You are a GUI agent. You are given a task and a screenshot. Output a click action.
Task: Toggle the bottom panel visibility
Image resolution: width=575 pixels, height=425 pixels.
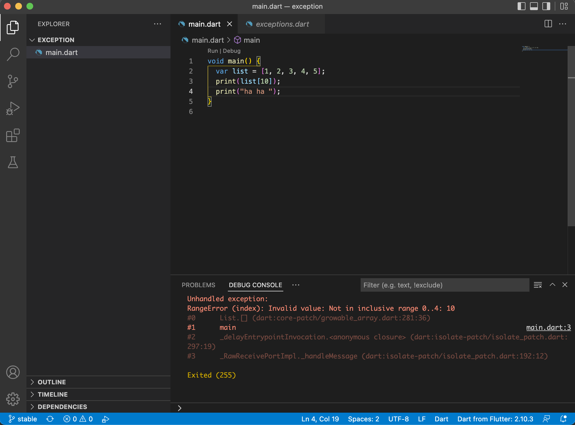coord(534,6)
